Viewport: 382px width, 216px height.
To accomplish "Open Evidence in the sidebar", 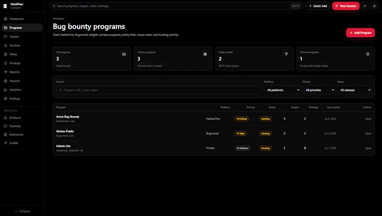I will pyautogui.click(x=22, y=118).
